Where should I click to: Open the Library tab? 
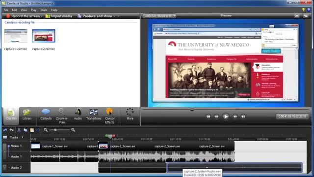[x=27, y=115]
